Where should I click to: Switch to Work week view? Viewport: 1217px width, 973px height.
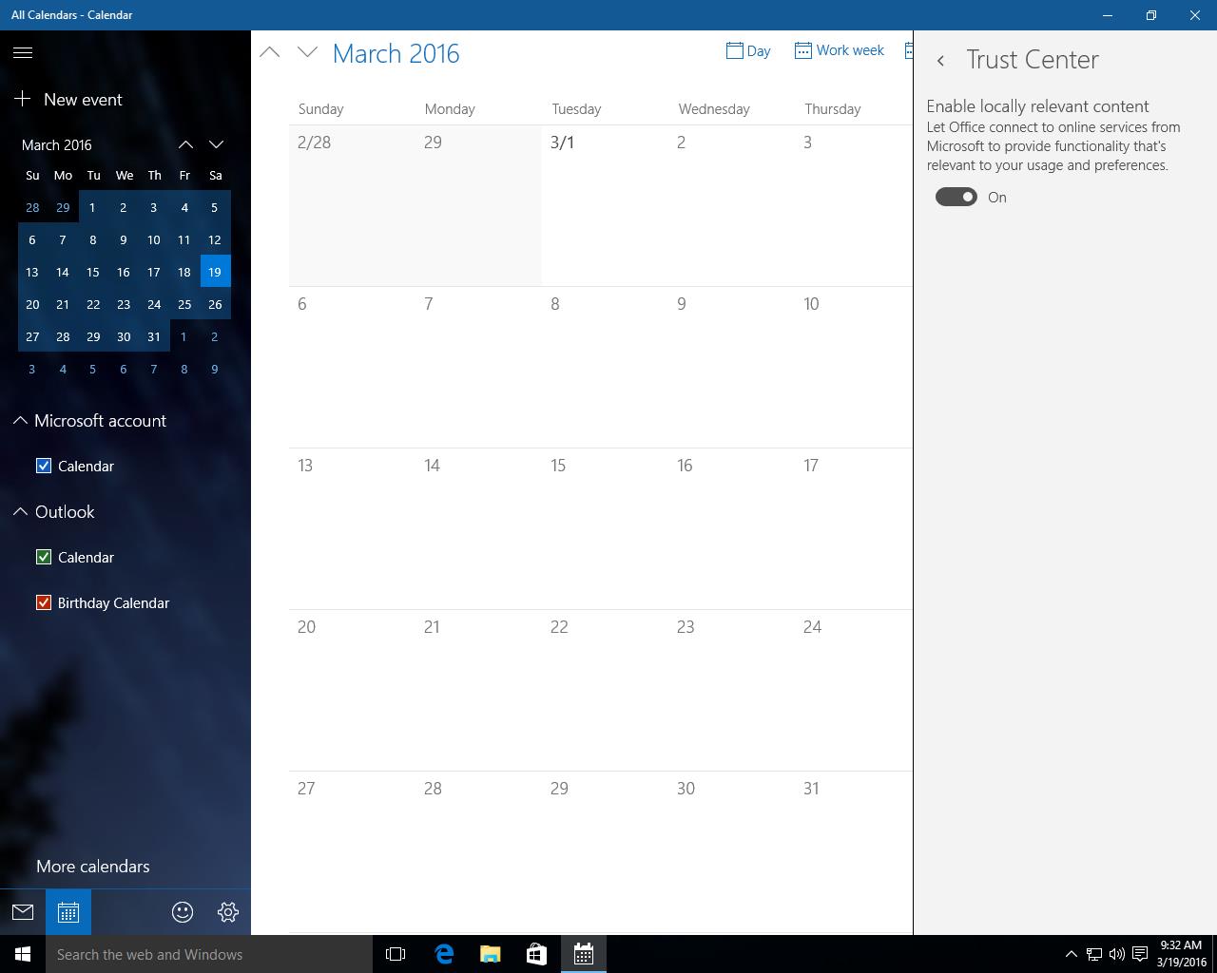tap(840, 50)
